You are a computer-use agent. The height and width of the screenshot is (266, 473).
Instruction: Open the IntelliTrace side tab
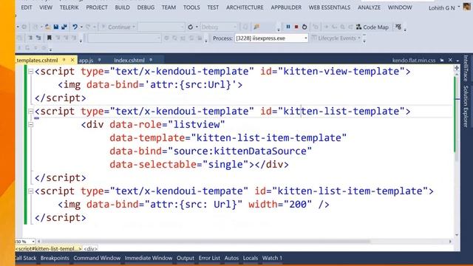[466, 69]
